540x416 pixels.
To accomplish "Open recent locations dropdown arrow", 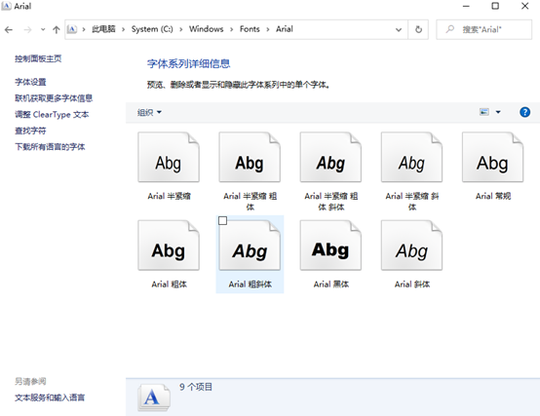I will 43,30.
